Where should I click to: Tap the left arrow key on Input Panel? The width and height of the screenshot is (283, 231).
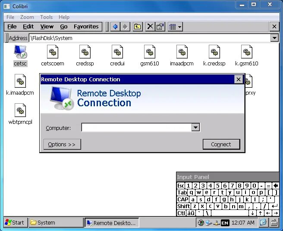tap(268, 213)
